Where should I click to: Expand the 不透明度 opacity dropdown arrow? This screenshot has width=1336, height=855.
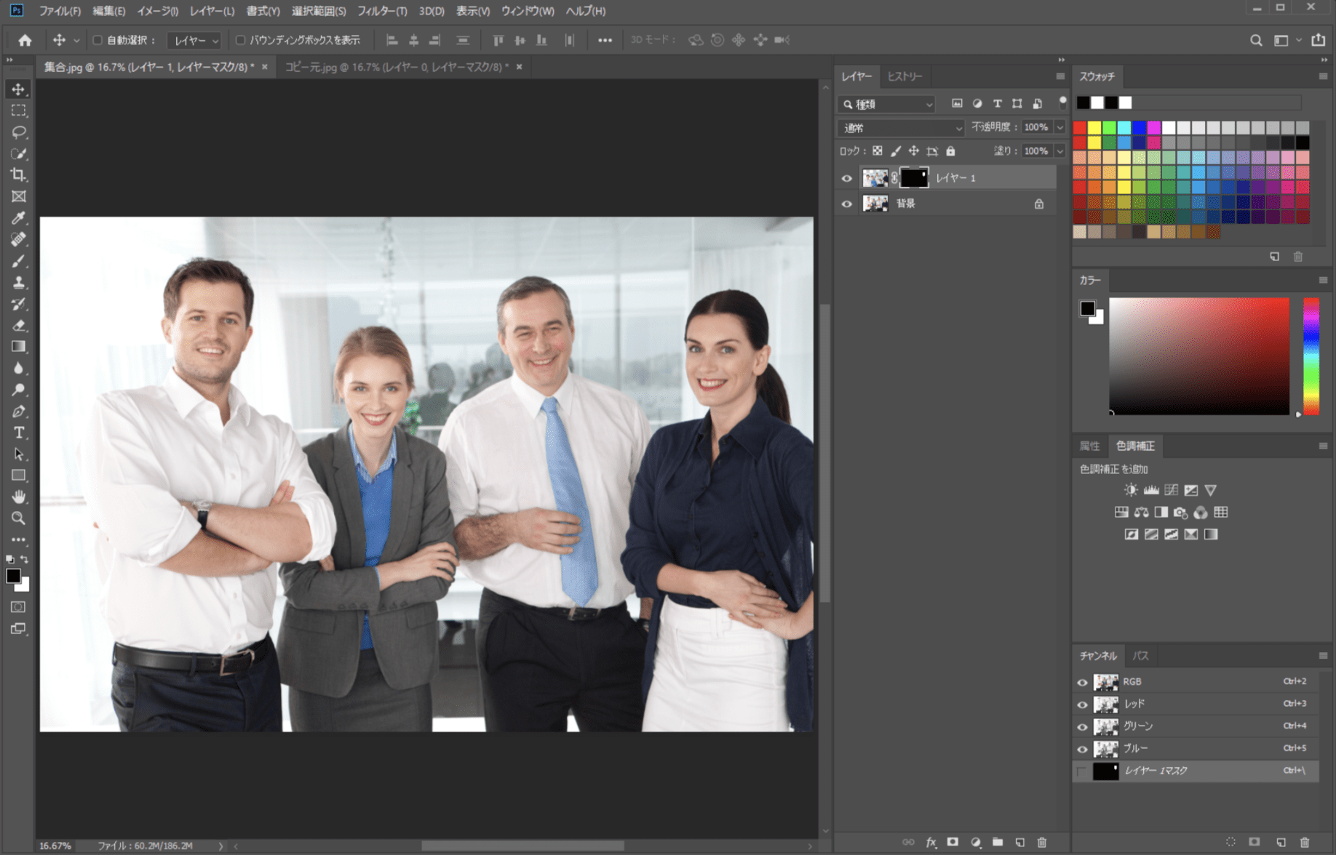point(1059,127)
